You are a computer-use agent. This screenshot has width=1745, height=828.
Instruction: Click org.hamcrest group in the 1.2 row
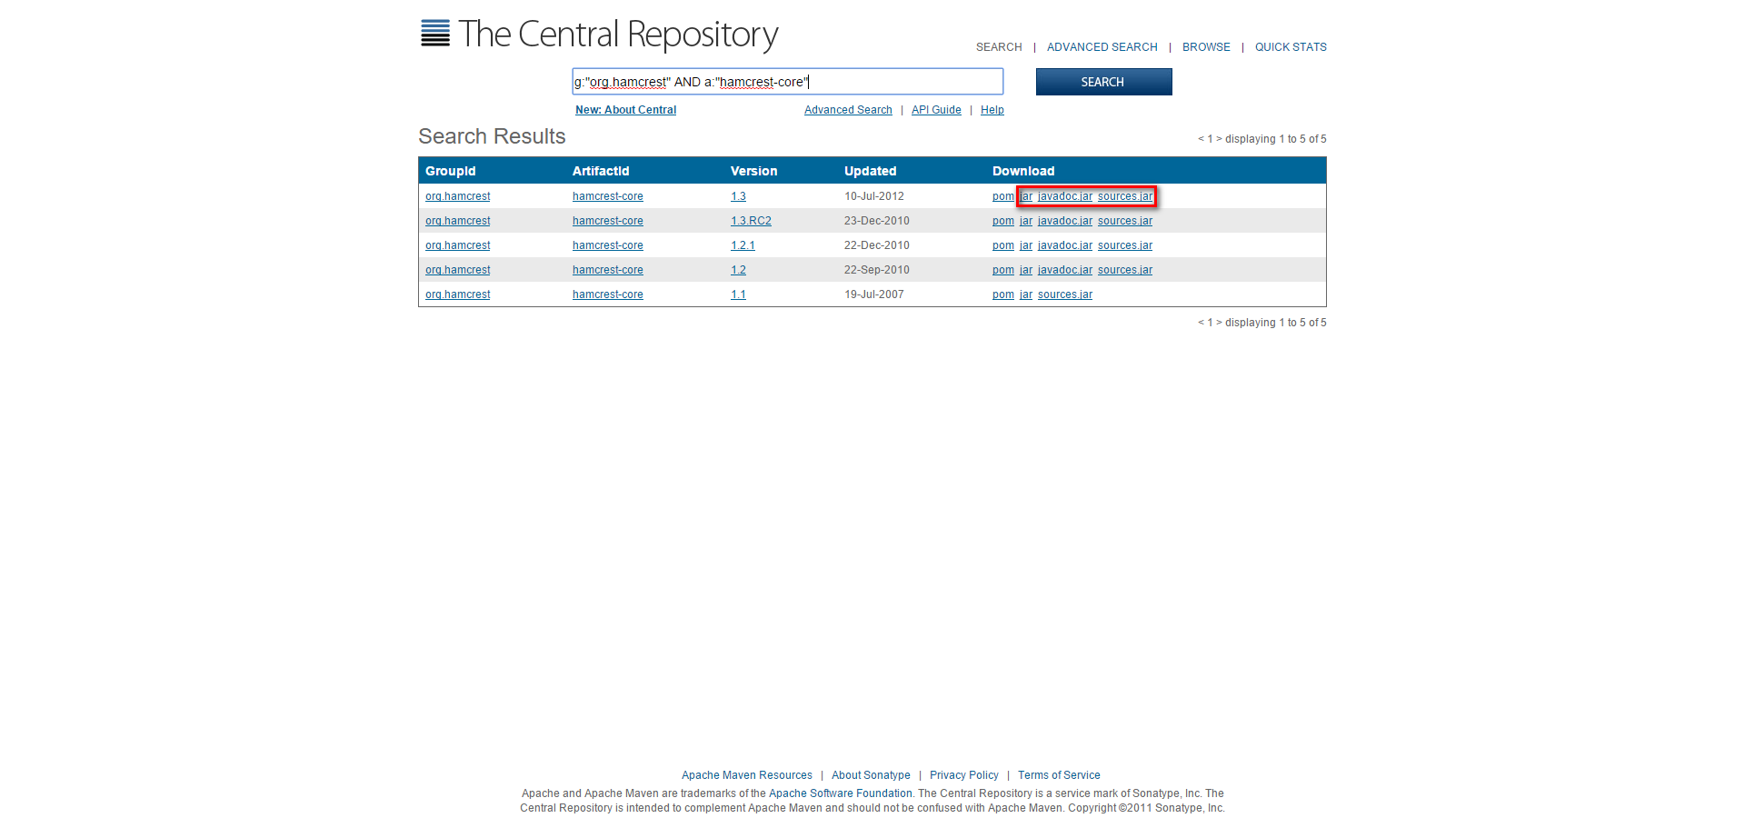click(x=457, y=270)
